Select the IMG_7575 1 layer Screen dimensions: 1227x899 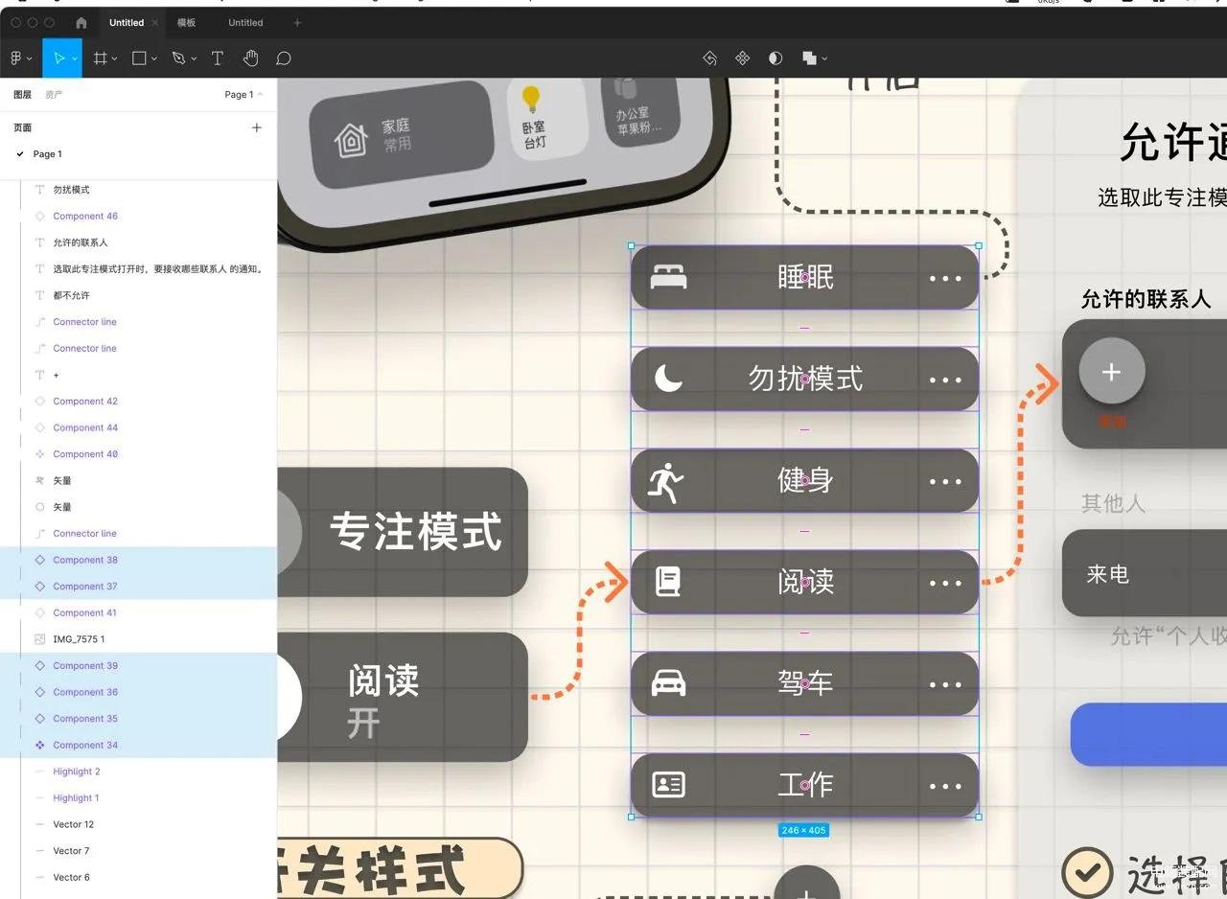tap(79, 639)
